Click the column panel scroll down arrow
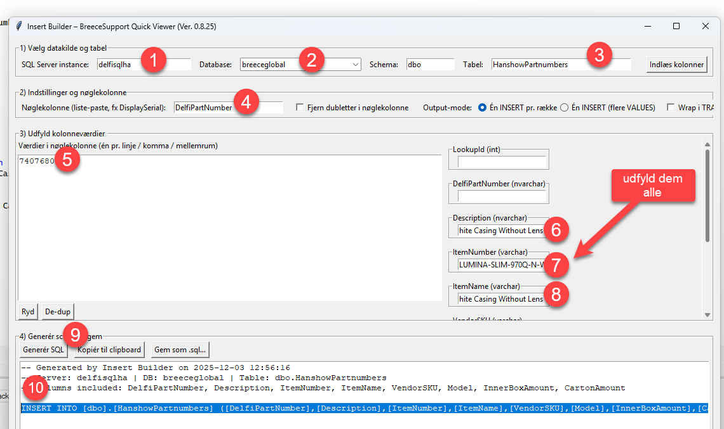This screenshot has width=724, height=429. click(707, 315)
